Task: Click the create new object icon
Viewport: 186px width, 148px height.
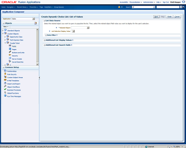Action: [x=35, y=23]
